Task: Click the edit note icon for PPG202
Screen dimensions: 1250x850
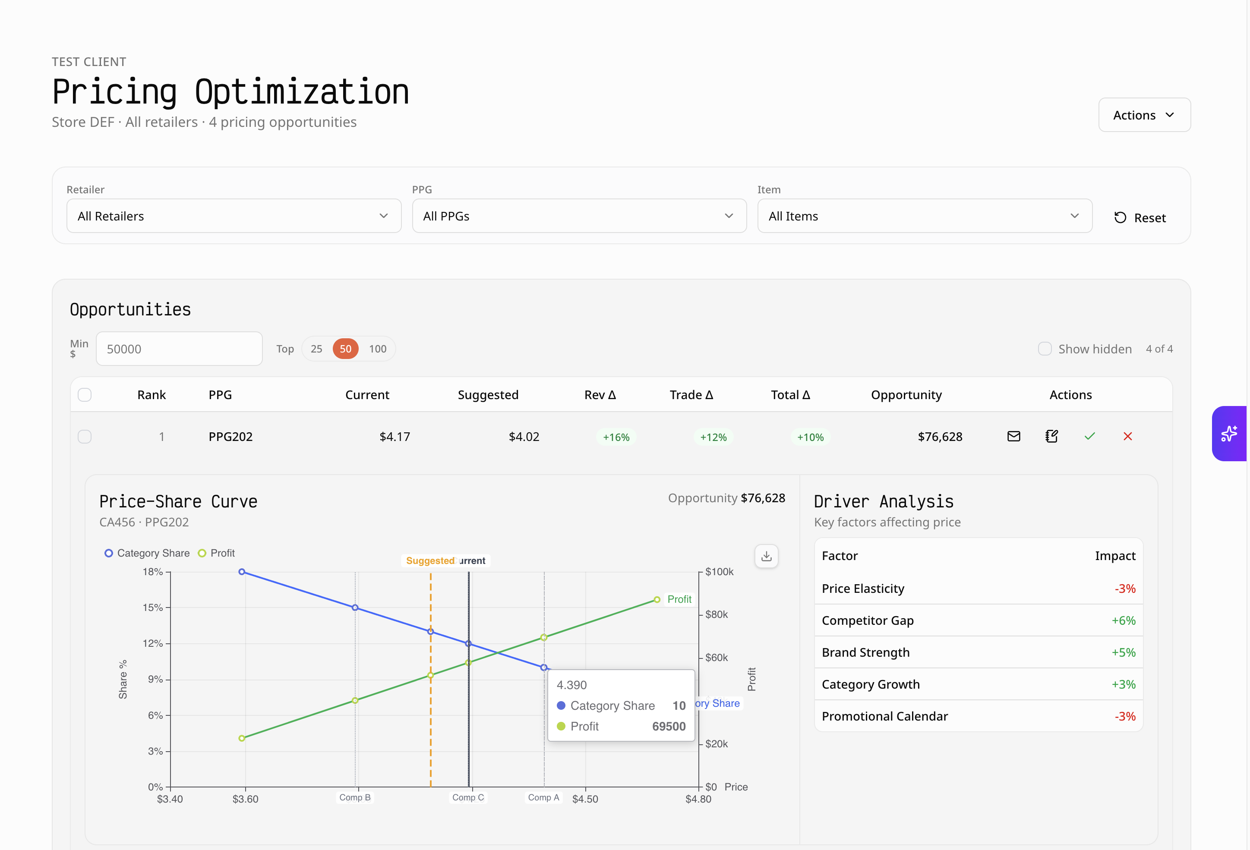Action: pyautogui.click(x=1051, y=436)
